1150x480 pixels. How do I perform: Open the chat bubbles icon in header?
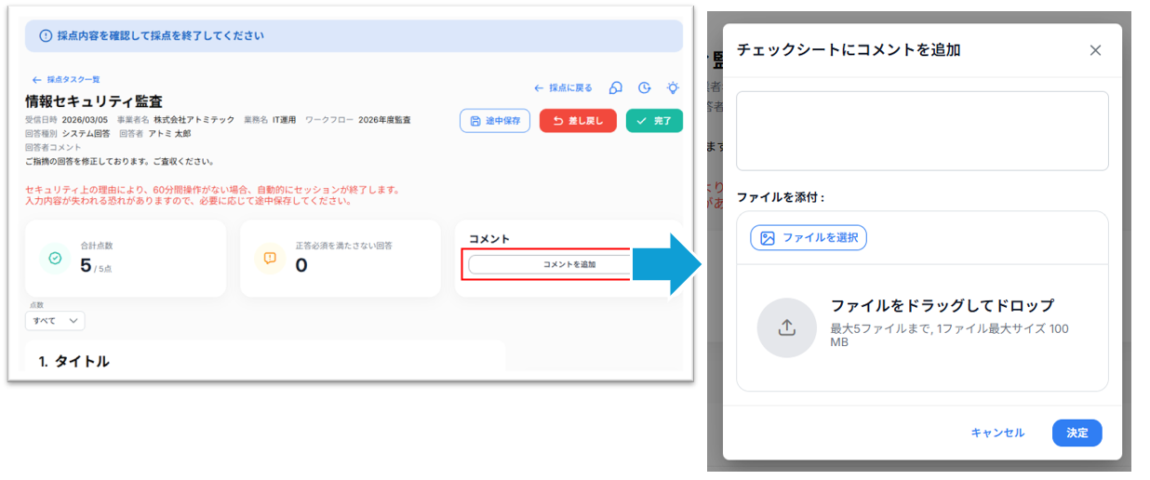pyautogui.click(x=615, y=87)
